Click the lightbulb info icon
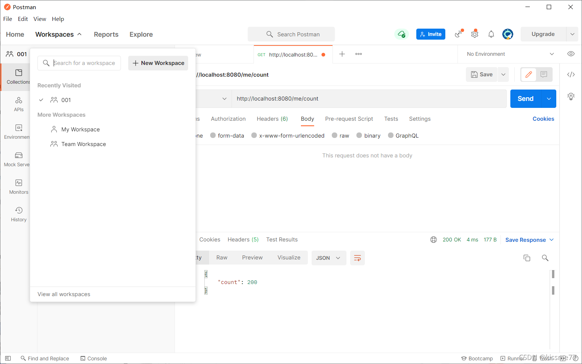Image resolution: width=582 pixels, height=364 pixels. [571, 97]
